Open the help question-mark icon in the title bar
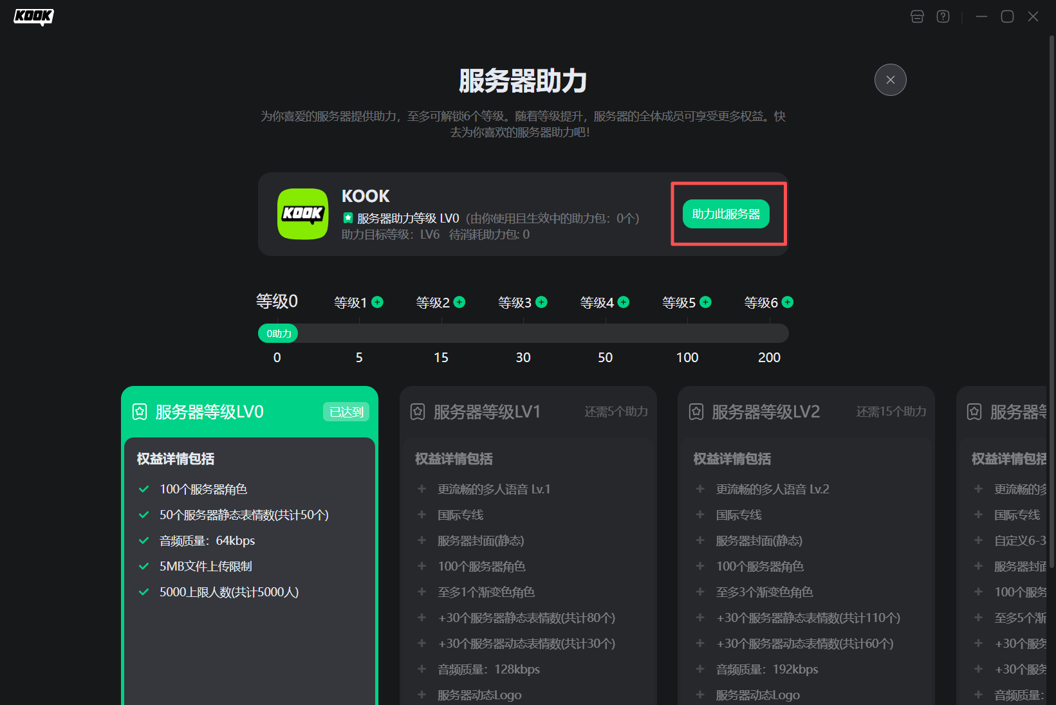This screenshot has width=1056, height=705. coord(943,17)
